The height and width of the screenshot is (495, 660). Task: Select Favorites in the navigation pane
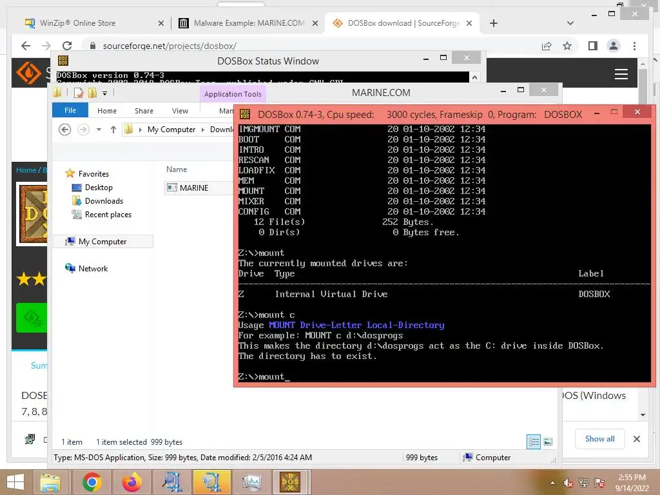[93, 174]
